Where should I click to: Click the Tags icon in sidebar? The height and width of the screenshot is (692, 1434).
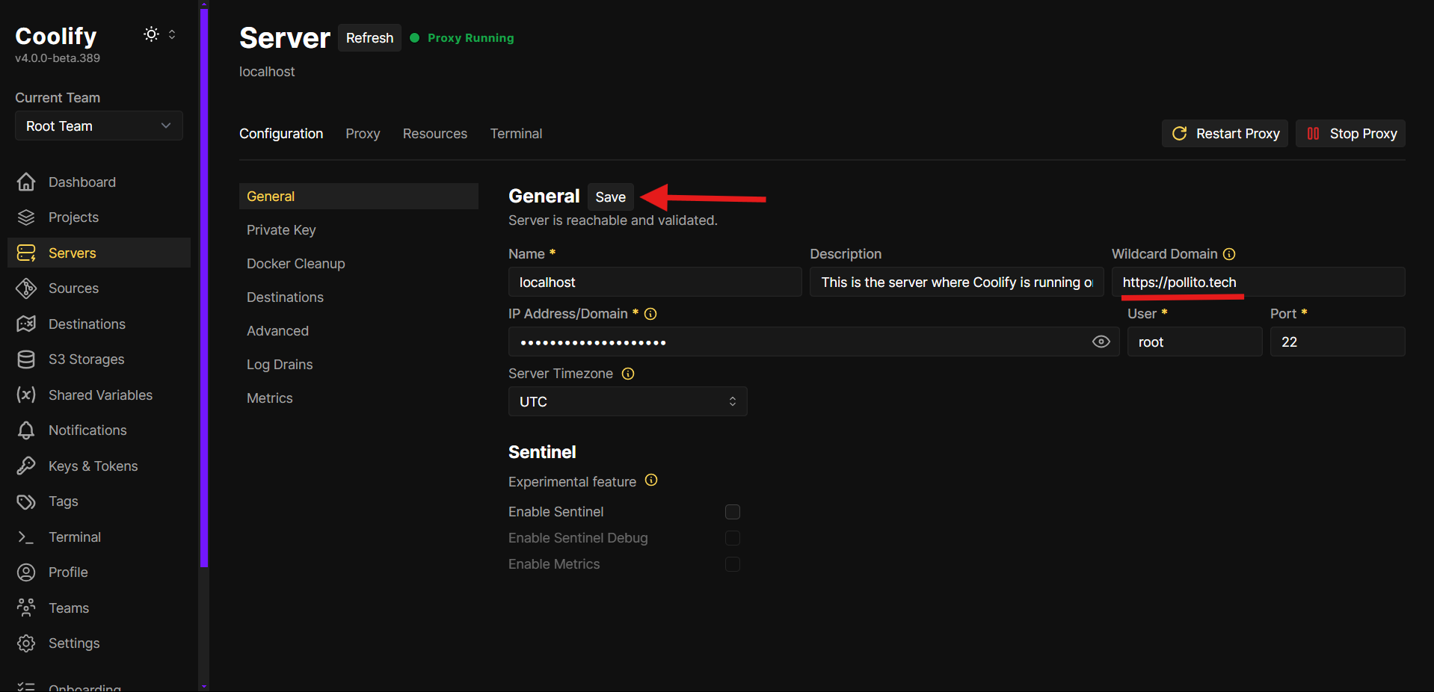(x=26, y=501)
